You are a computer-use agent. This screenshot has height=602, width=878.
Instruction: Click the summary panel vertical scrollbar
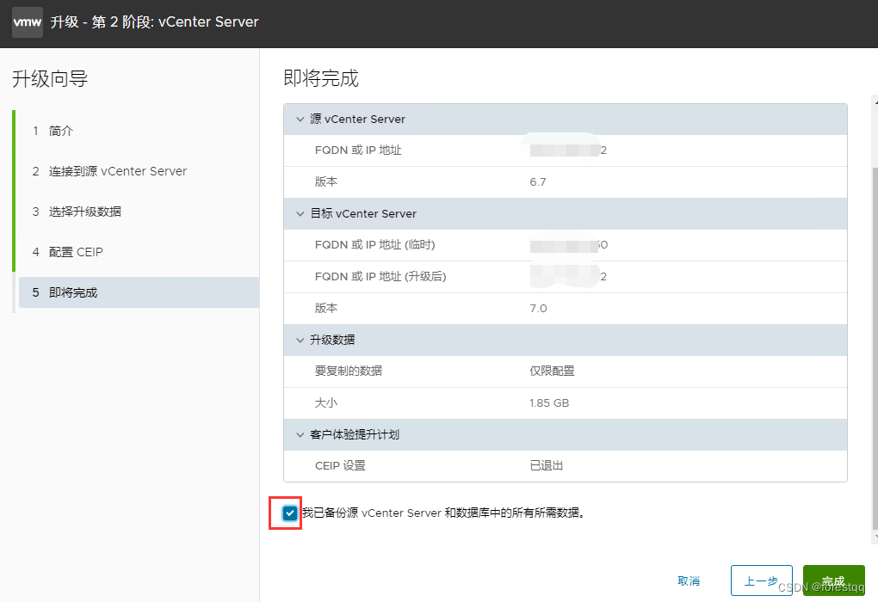[x=875, y=347]
